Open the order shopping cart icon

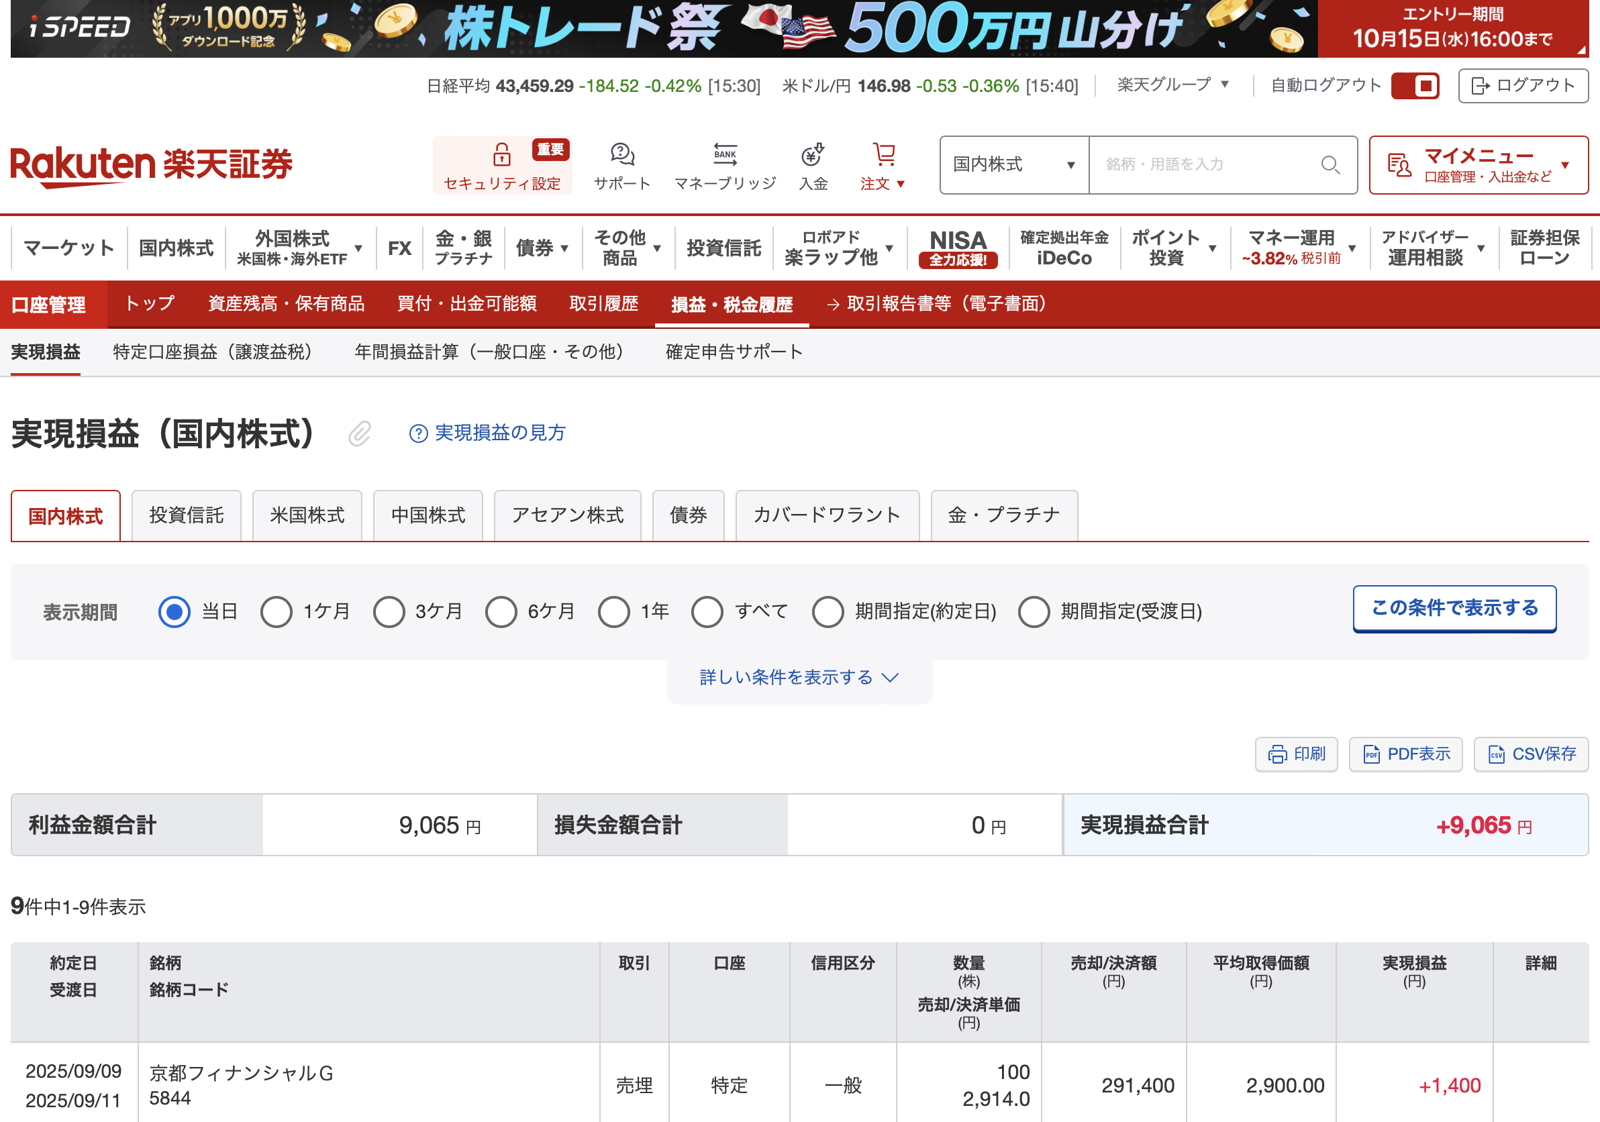coord(884,154)
